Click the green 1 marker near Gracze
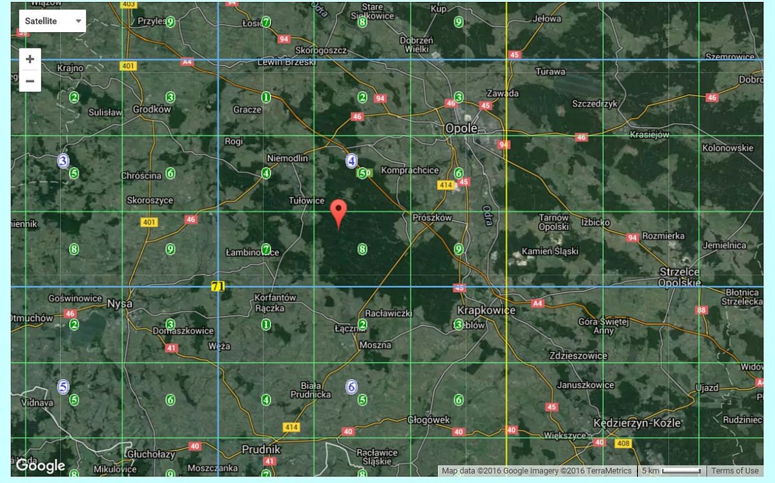Image resolution: width=775 pixels, height=483 pixels. [x=265, y=97]
